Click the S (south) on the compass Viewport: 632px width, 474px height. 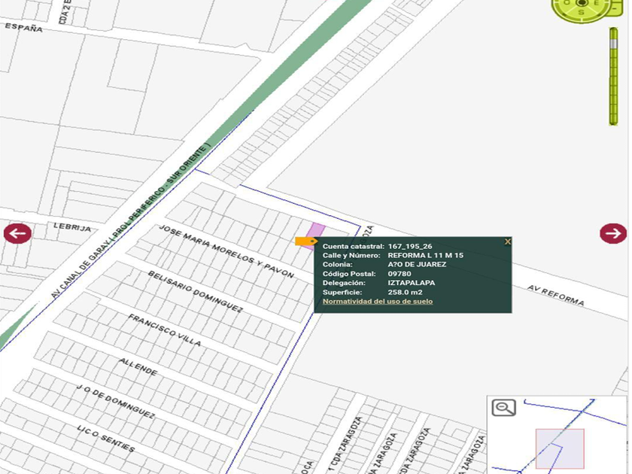[582, 13]
